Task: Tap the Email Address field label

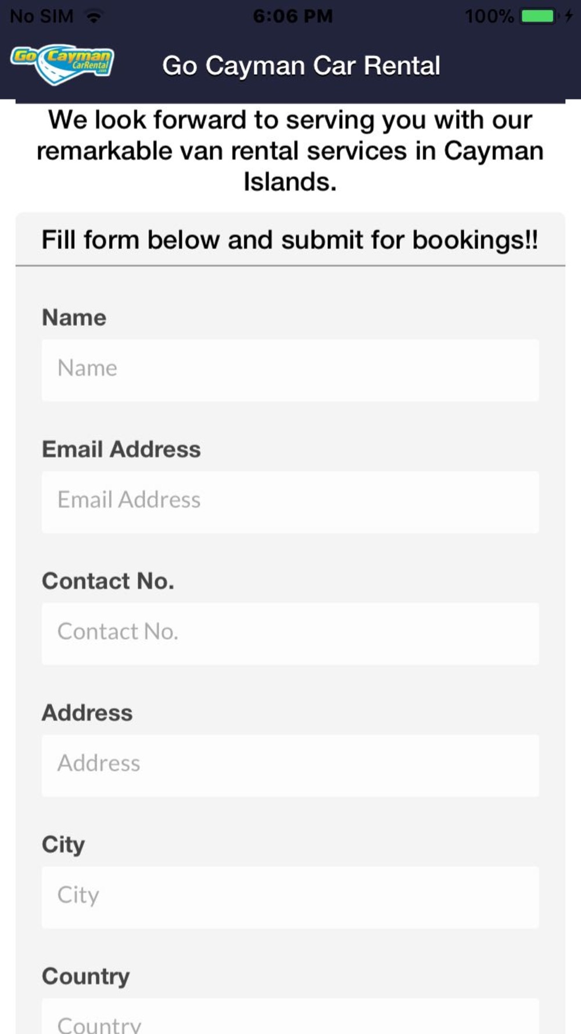Action: click(121, 450)
